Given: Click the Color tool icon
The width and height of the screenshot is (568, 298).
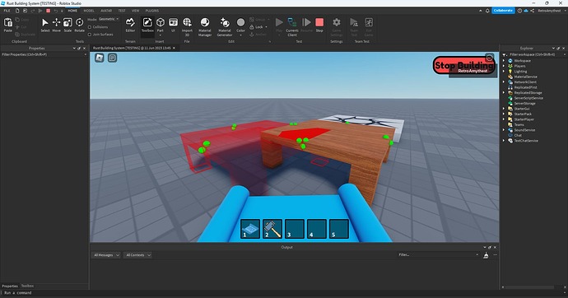Looking at the screenshot, I should pos(240,23).
